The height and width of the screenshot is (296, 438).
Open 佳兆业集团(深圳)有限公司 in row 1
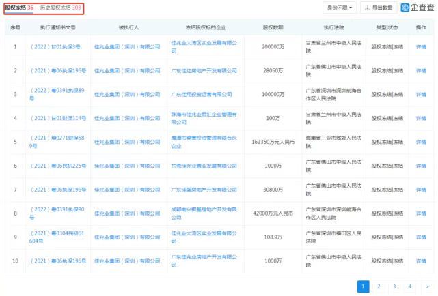point(127,47)
